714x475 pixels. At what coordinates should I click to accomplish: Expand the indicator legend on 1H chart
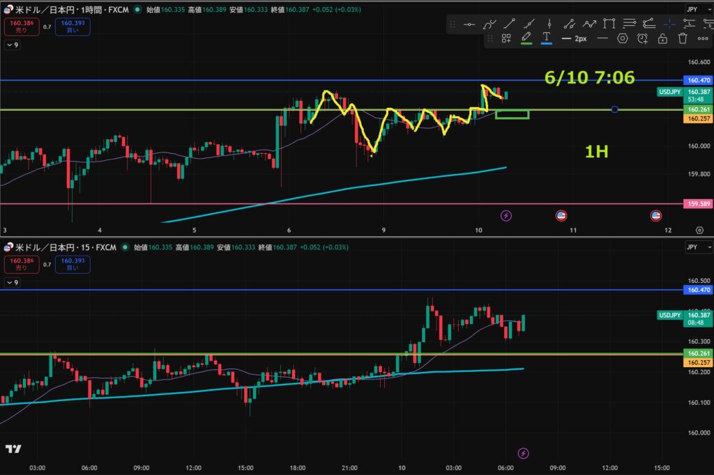(x=13, y=45)
